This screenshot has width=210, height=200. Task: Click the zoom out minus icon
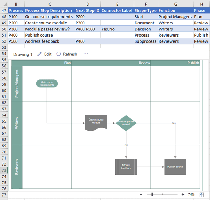[141, 194]
